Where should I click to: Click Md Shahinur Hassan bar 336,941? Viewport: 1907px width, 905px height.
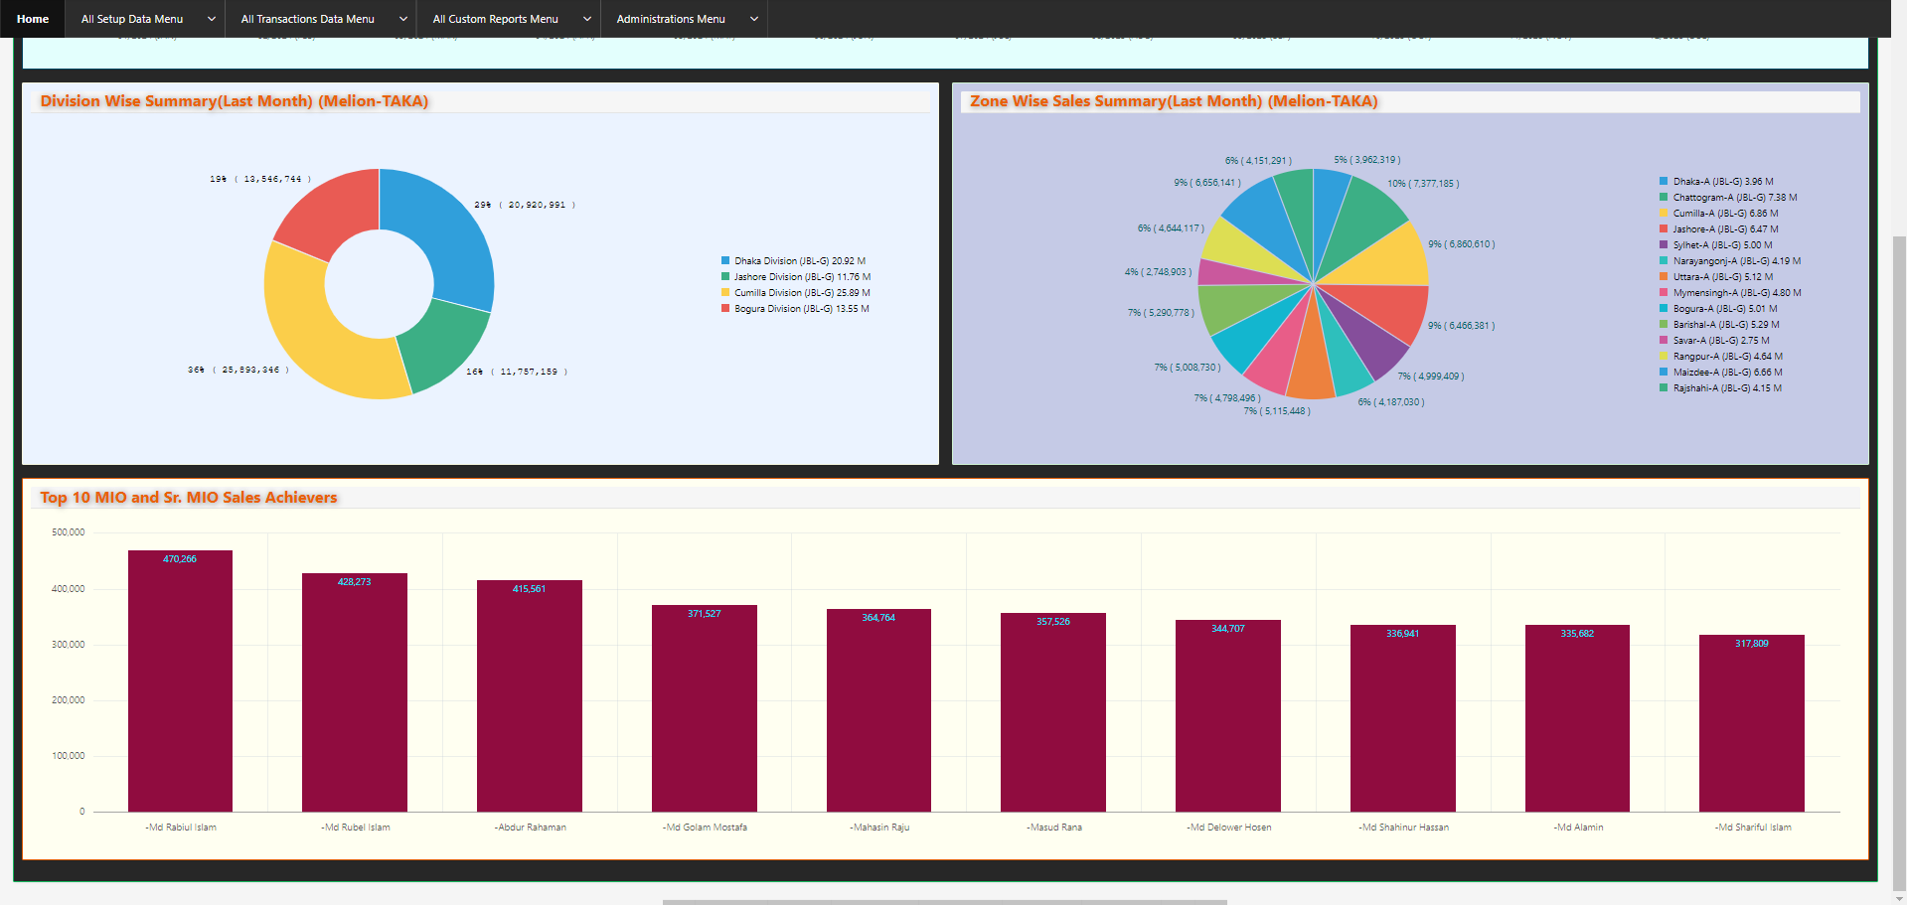tap(1403, 718)
